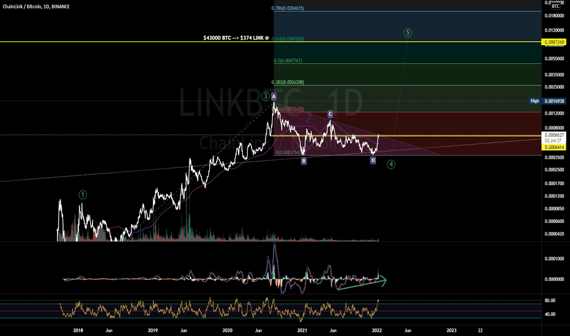Select the '$43000 BTC --> $374 LINK @' annotation
The height and width of the screenshot is (336, 570).
pos(236,38)
